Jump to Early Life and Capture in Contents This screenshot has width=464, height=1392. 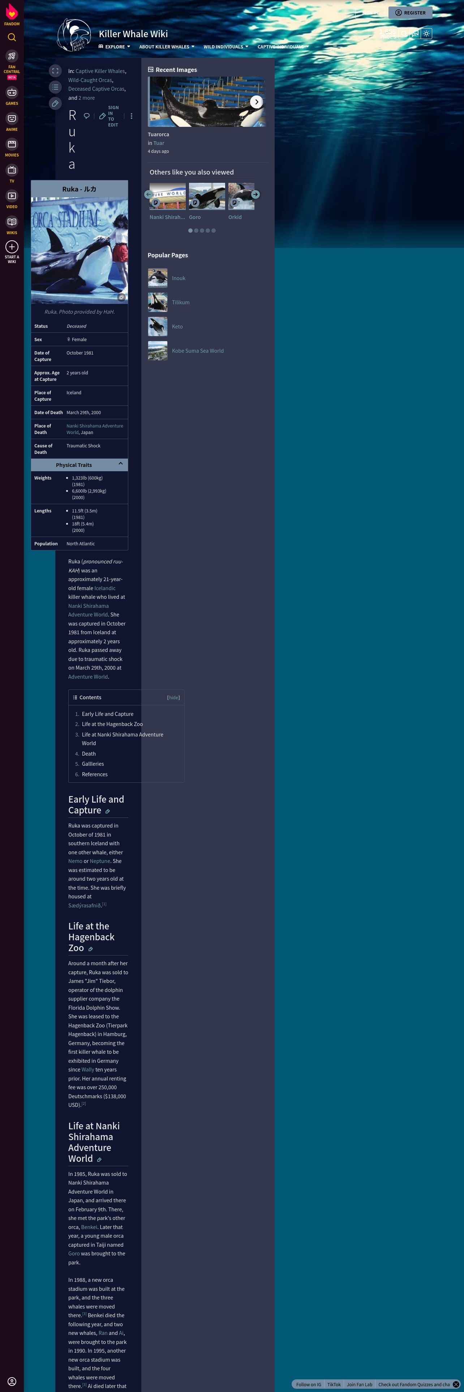[x=107, y=714]
